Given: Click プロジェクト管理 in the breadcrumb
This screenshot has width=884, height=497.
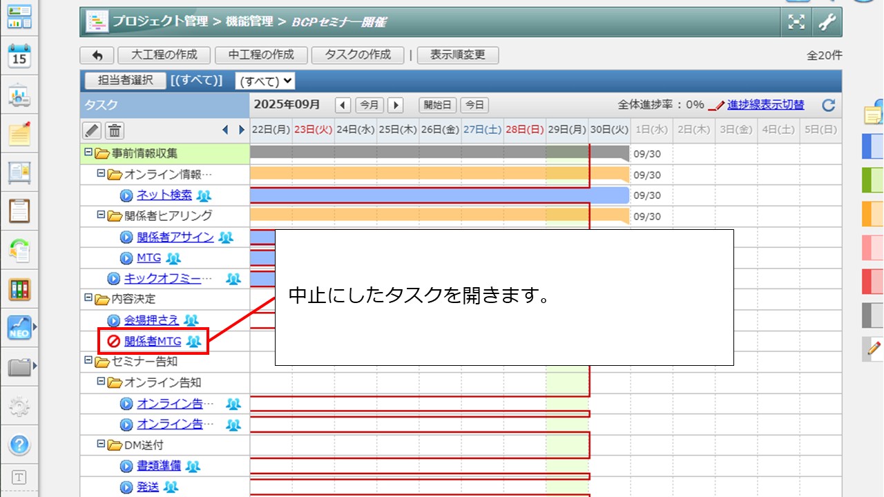Looking at the screenshot, I should click(160, 21).
